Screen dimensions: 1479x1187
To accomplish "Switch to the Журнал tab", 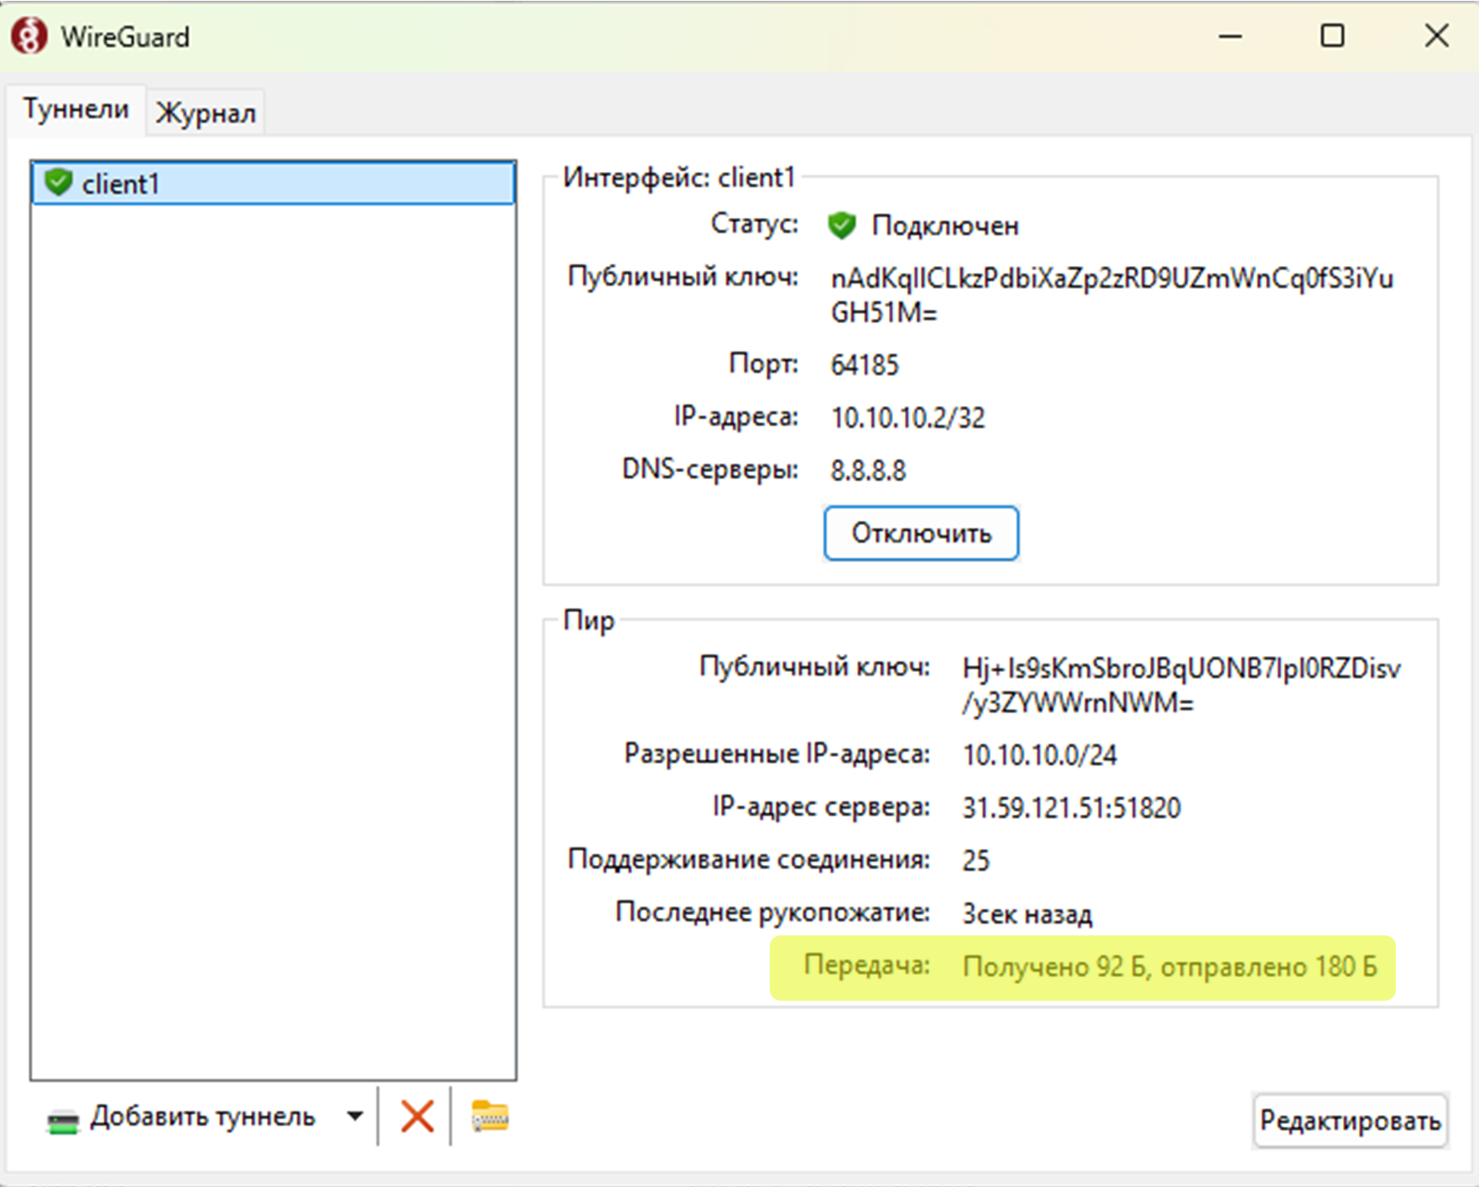I will (x=206, y=112).
